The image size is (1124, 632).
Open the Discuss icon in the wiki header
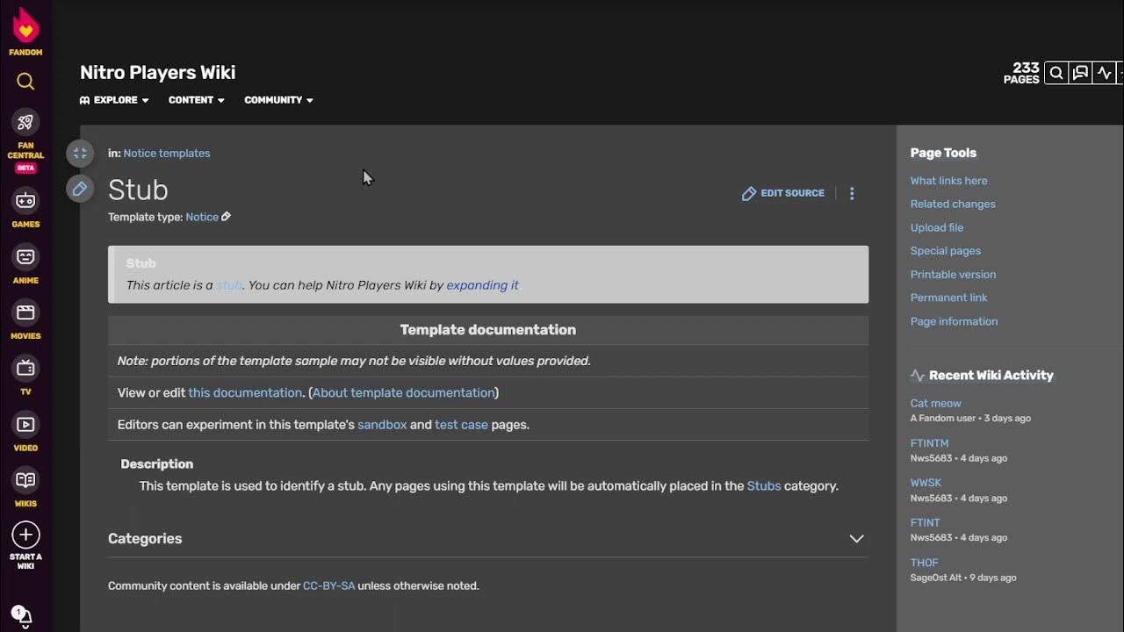pos(1080,73)
